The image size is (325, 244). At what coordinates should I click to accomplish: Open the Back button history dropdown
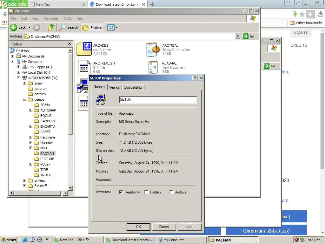click(x=29, y=27)
